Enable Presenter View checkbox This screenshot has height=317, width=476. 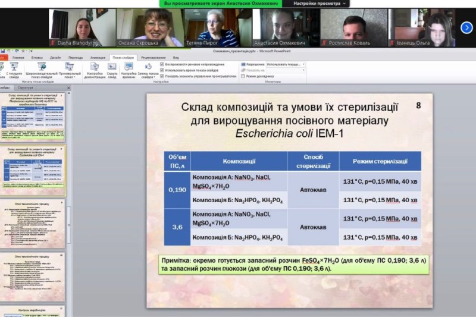(x=243, y=76)
